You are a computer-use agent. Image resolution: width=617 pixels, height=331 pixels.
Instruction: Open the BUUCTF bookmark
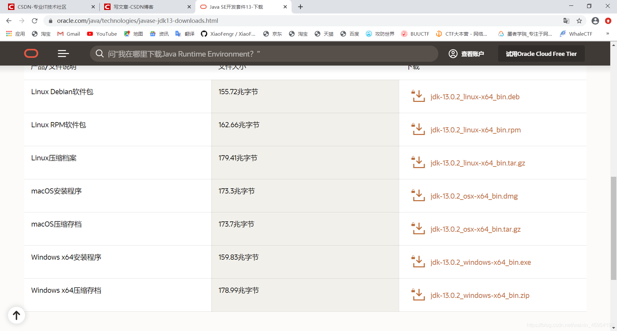click(415, 34)
